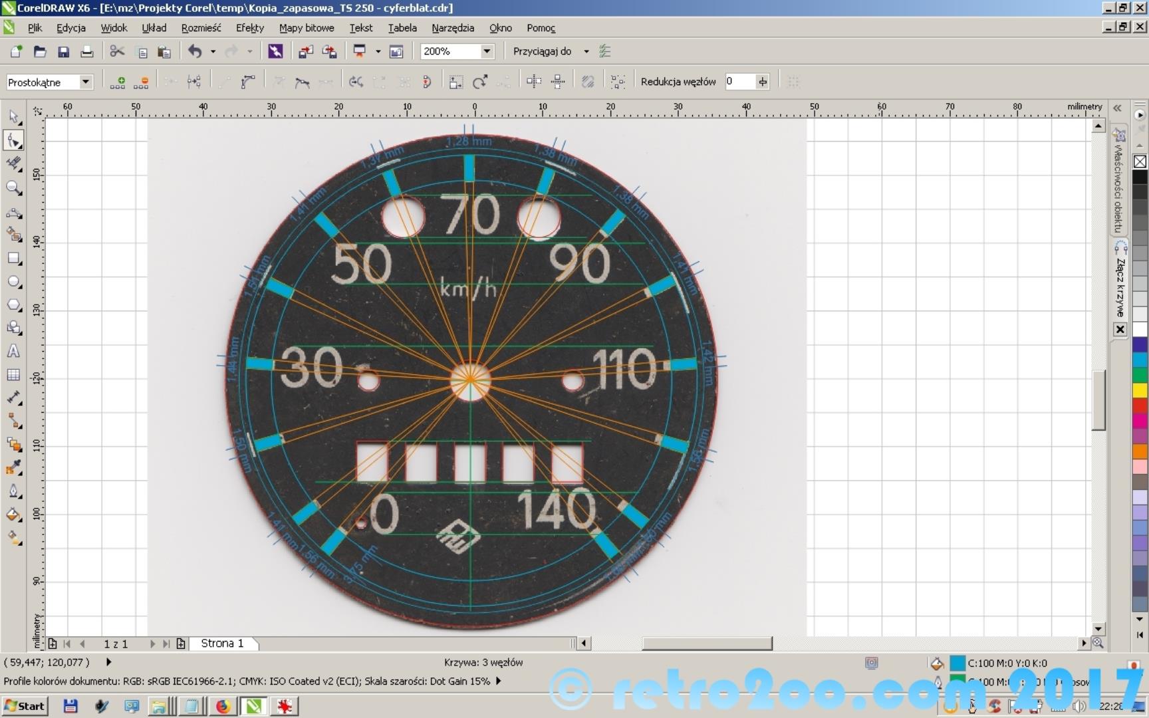1149x718 pixels.
Task: Choose the Rectangle tool
Action: [13, 259]
